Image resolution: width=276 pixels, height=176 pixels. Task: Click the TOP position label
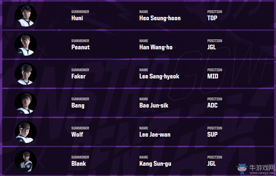[212, 18]
